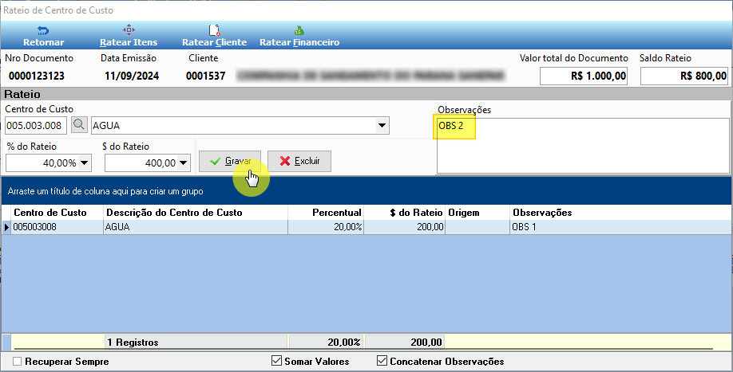Click the magnifier search icon for Centro de Custo
Screen dimensions: 733x372
pyautogui.click(x=79, y=125)
